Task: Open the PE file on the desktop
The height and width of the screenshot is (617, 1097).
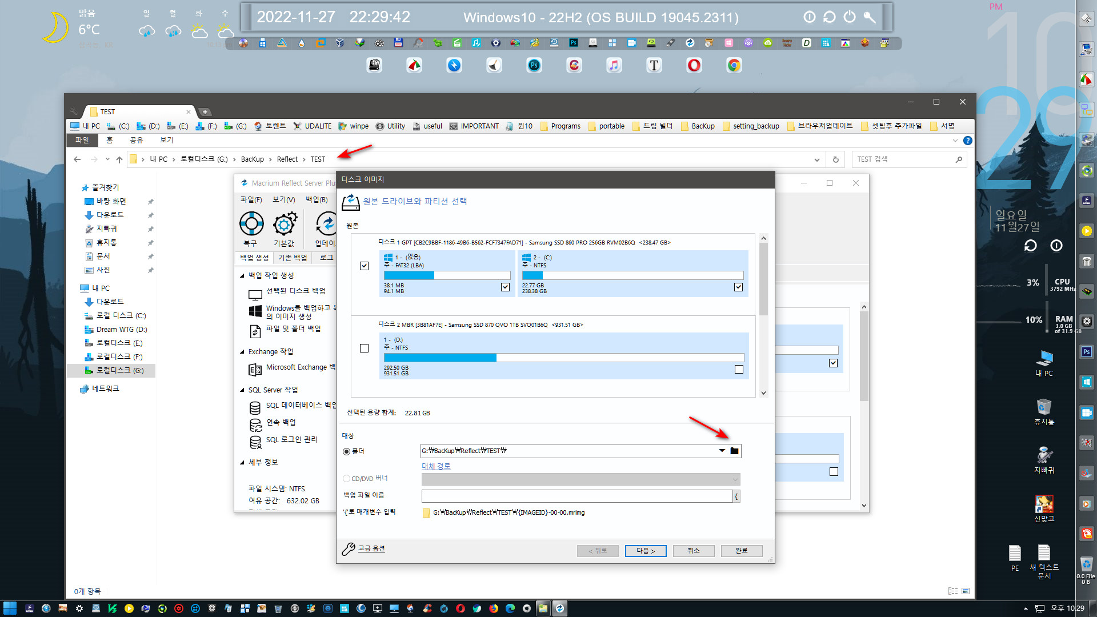Action: 1015,558
